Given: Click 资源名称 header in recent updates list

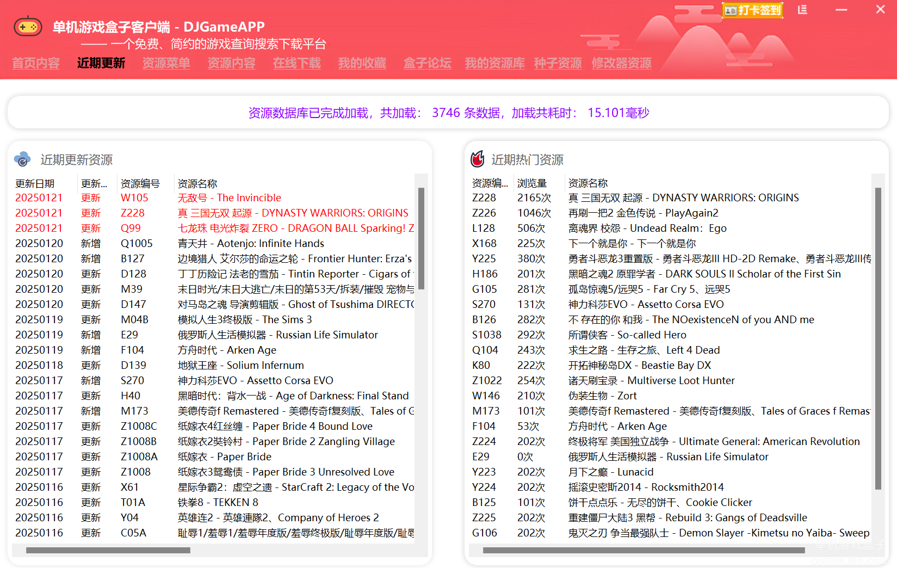Looking at the screenshot, I should click(x=294, y=183).
